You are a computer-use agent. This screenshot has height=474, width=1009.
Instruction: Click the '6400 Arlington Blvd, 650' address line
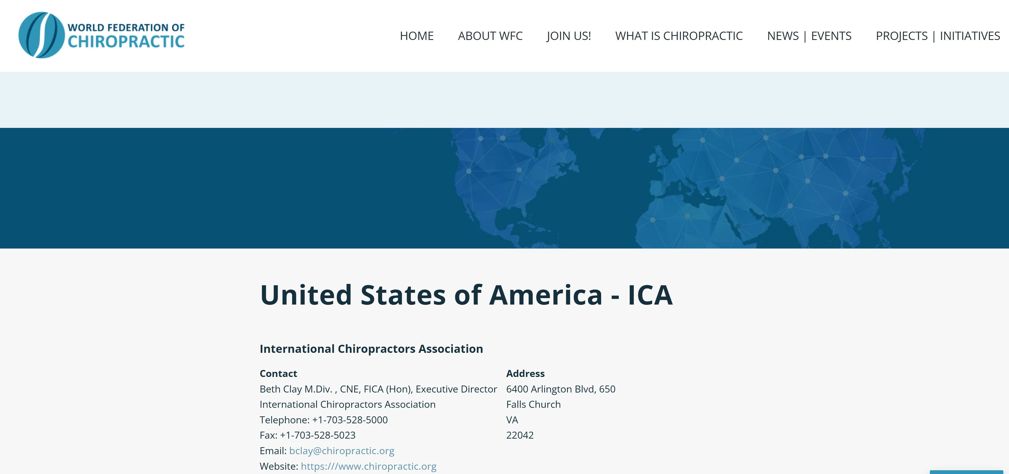coord(561,389)
